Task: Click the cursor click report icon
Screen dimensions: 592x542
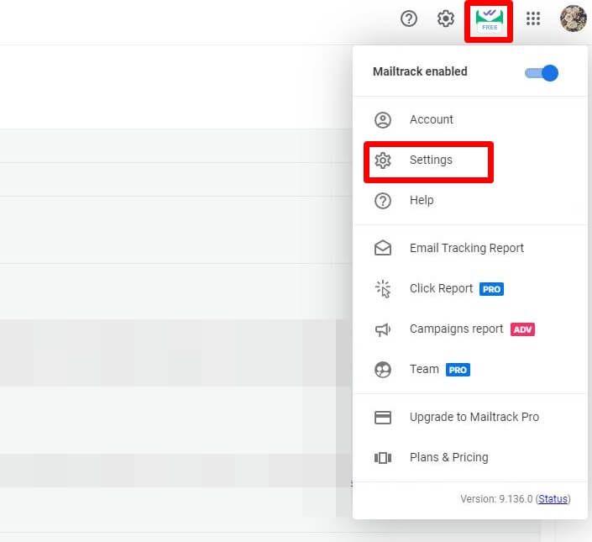Action: click(383, 289)
